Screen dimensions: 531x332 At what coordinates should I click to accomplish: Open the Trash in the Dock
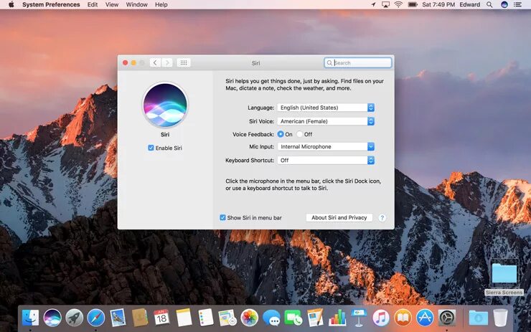pyautogui.click(x=500, y=318)
